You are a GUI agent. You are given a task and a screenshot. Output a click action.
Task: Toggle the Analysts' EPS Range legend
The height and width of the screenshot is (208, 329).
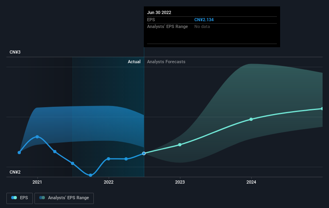64,198
